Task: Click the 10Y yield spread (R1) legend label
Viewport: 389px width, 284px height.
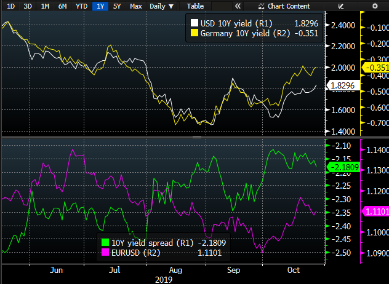Action: pyautogui.click(x=152, y=243)
